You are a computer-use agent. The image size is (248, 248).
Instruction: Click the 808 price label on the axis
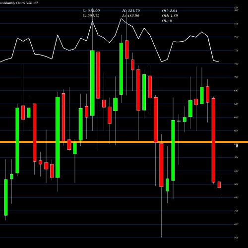[x=236, y=24]
